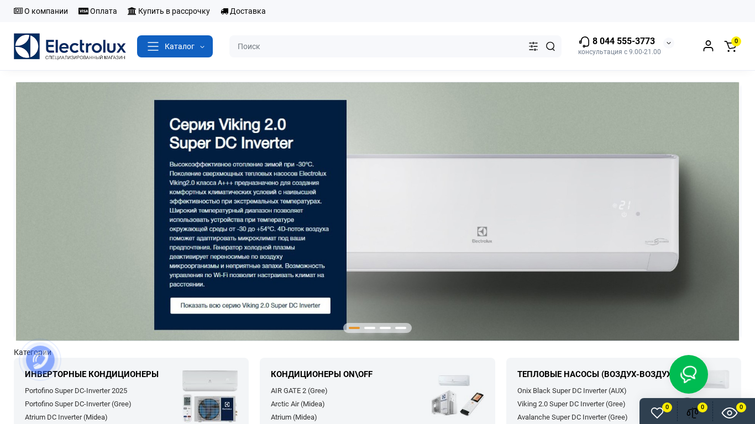Open the О компании page
The image size is (755, 424).
(x=41, y=11)
